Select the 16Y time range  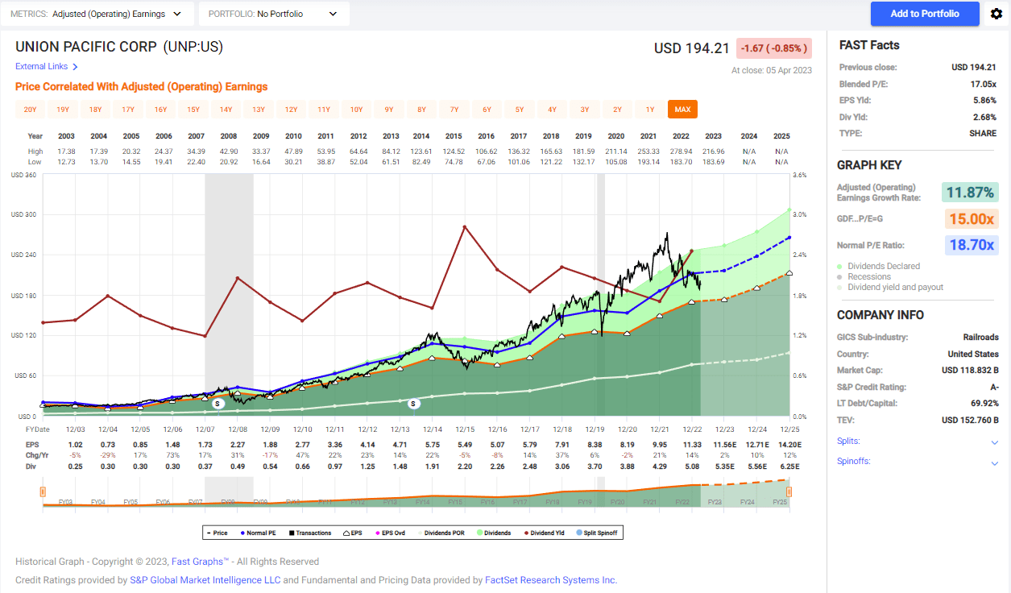(160, 110)
